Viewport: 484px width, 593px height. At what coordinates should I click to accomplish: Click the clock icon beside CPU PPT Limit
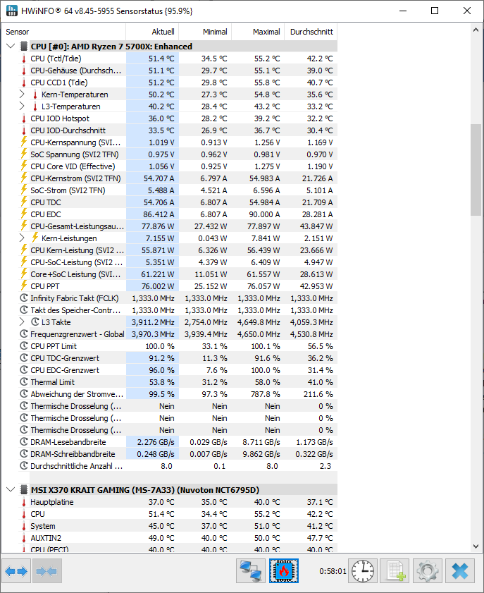(24, 346)
